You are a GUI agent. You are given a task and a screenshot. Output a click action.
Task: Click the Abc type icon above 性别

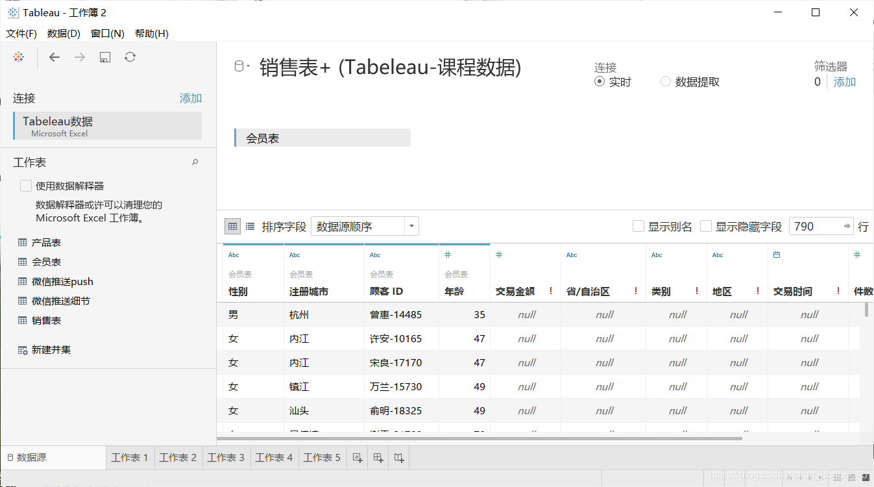click(x=234, y=255)
